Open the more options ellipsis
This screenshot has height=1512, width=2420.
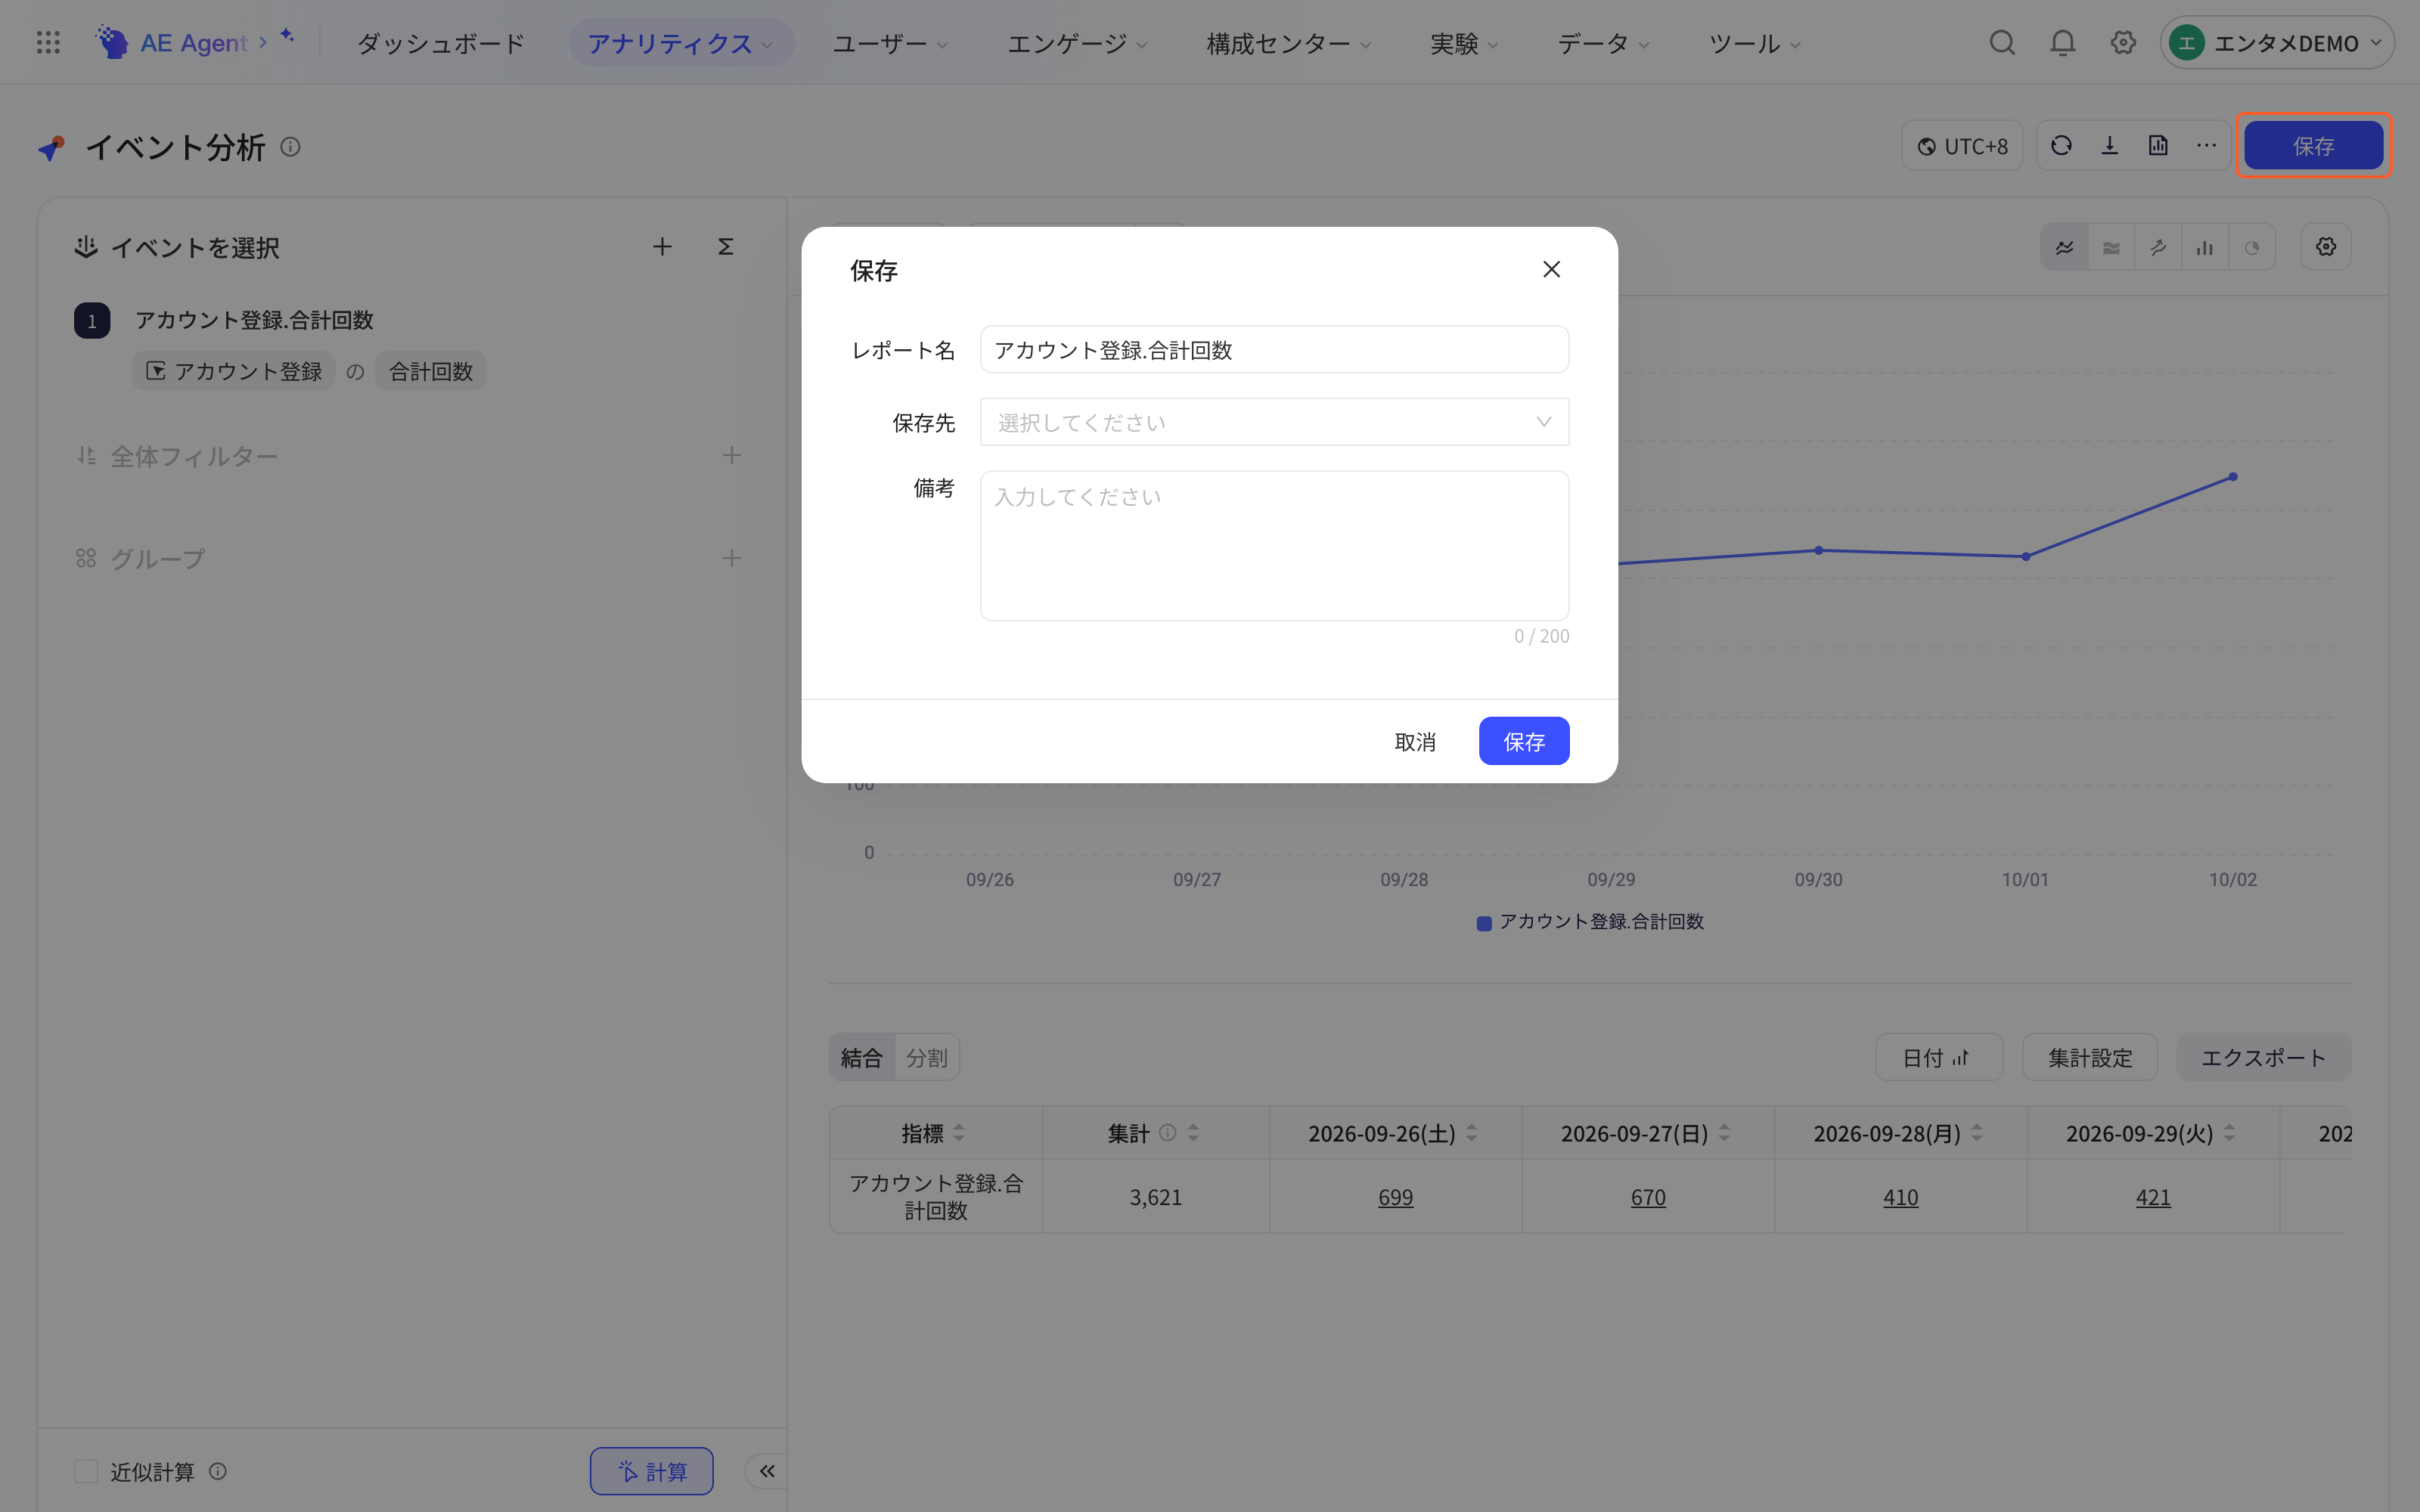pyautogui.click(x=2206, y=146)
